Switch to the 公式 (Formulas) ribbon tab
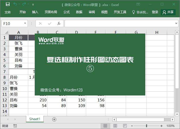Viewport: 180px width, 129px height. [67, 12]
